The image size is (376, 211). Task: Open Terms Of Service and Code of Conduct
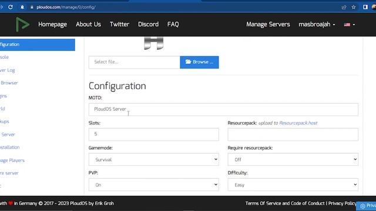(285, 203)
